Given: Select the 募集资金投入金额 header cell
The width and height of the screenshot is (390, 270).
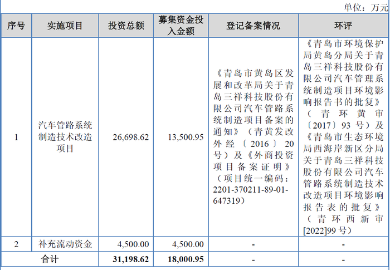Looking at the screenshot, I should pos(181,26).
